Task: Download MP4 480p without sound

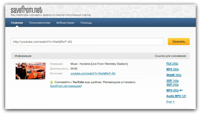Action: [173, 90]
